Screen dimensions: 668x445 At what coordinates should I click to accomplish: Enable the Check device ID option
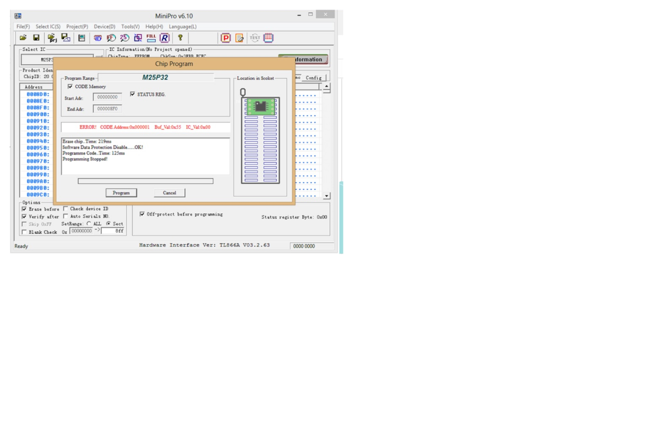(x=65, y=209)
